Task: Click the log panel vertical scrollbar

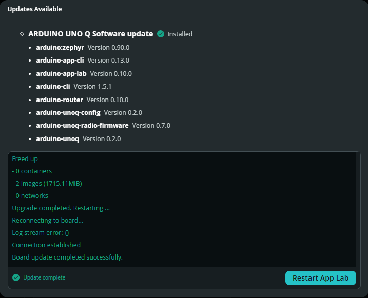Action: (358, 209)
